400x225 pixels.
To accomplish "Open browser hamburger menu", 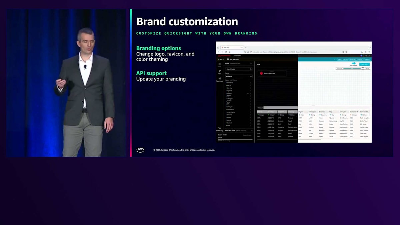I will pos(369,52).
